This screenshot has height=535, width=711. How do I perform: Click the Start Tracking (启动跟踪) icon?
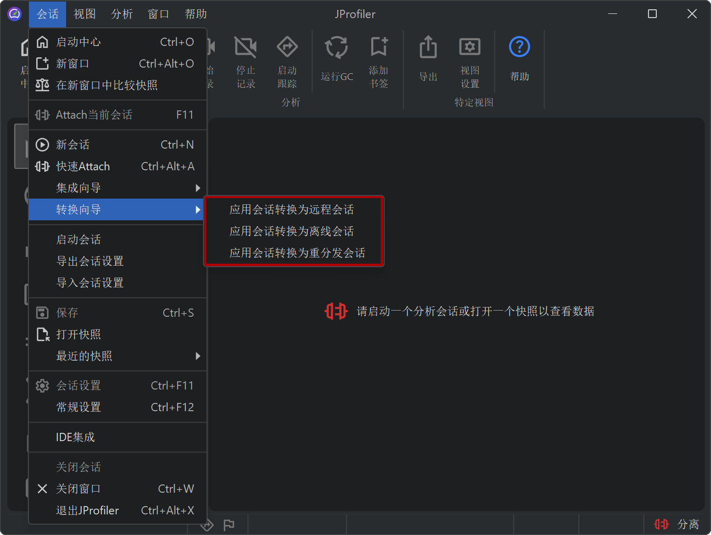287,47
